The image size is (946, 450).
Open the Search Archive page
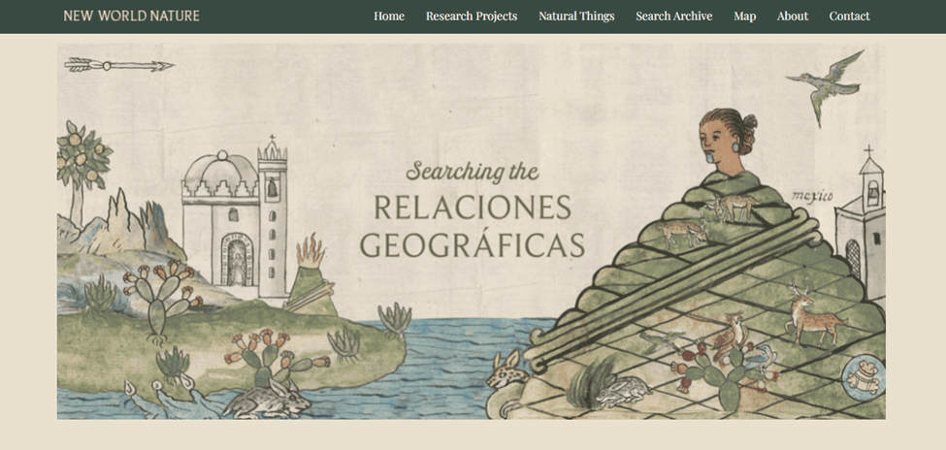click(674, 16)
